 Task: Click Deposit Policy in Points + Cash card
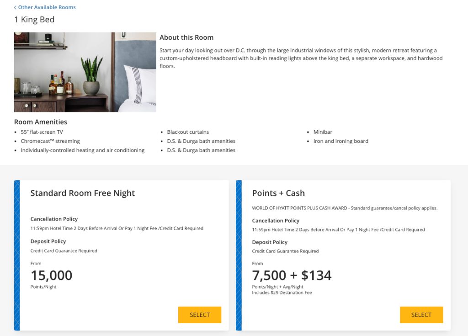270,242
